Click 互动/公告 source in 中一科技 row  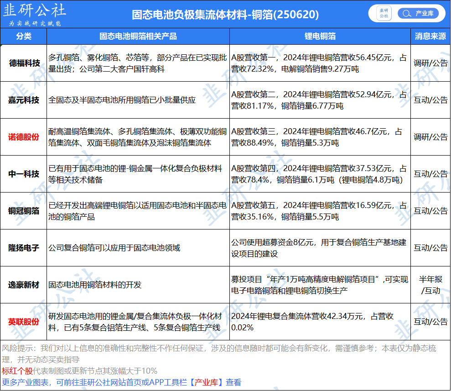point(430,174)
